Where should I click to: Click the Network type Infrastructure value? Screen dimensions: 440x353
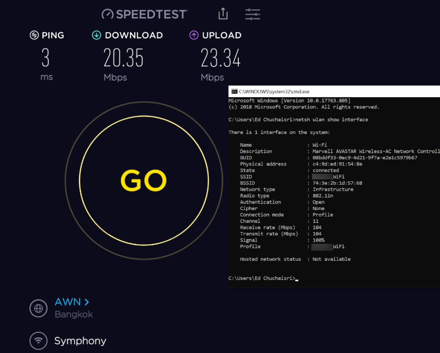pos(333,189)
